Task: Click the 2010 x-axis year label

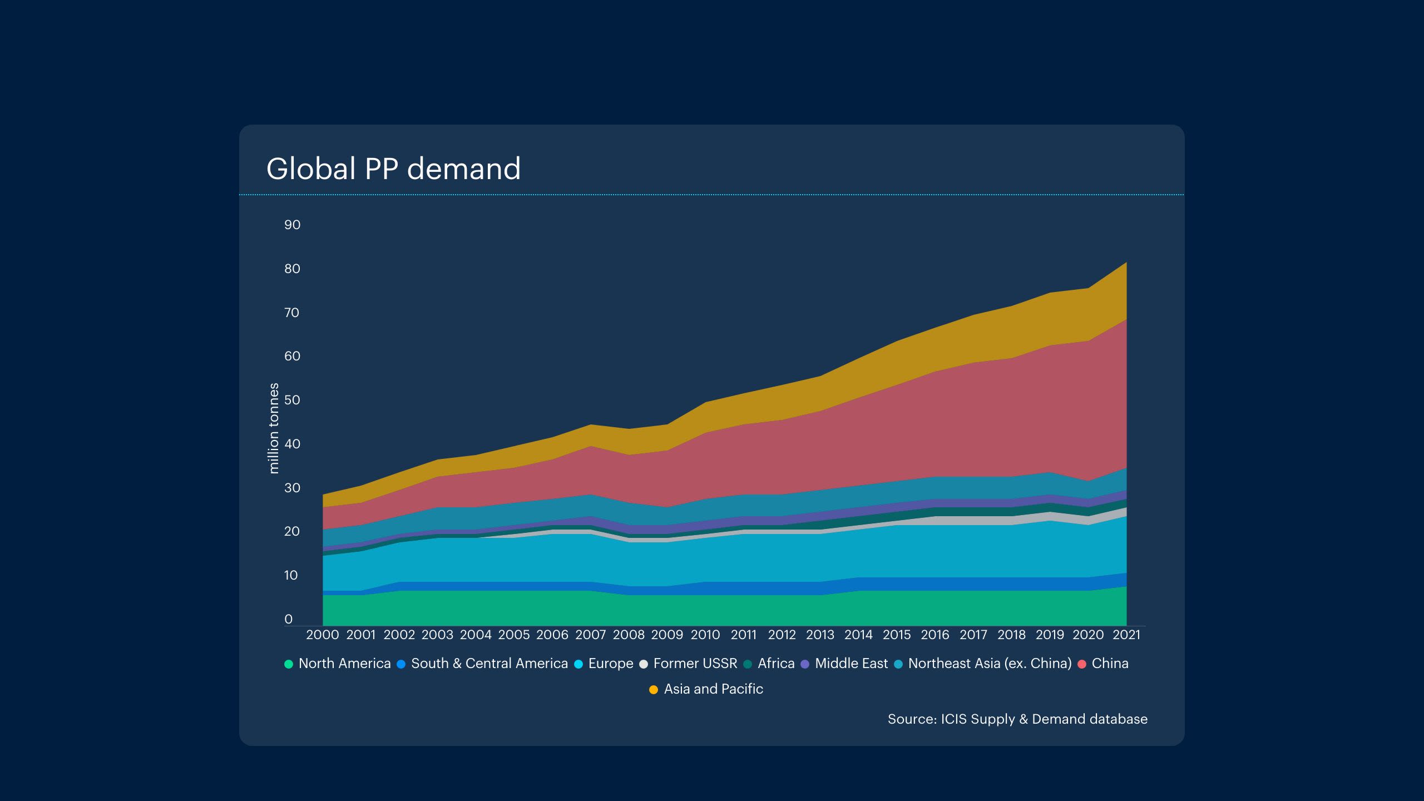Action: click(x=705, y=635)
